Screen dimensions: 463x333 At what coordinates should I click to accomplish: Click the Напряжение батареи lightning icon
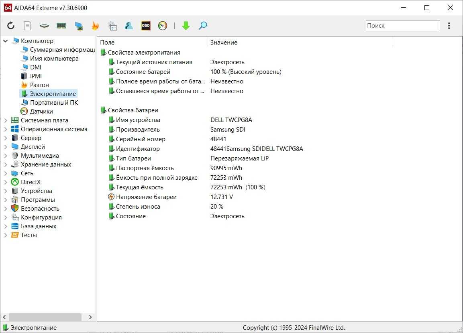(x=111, y=197)
